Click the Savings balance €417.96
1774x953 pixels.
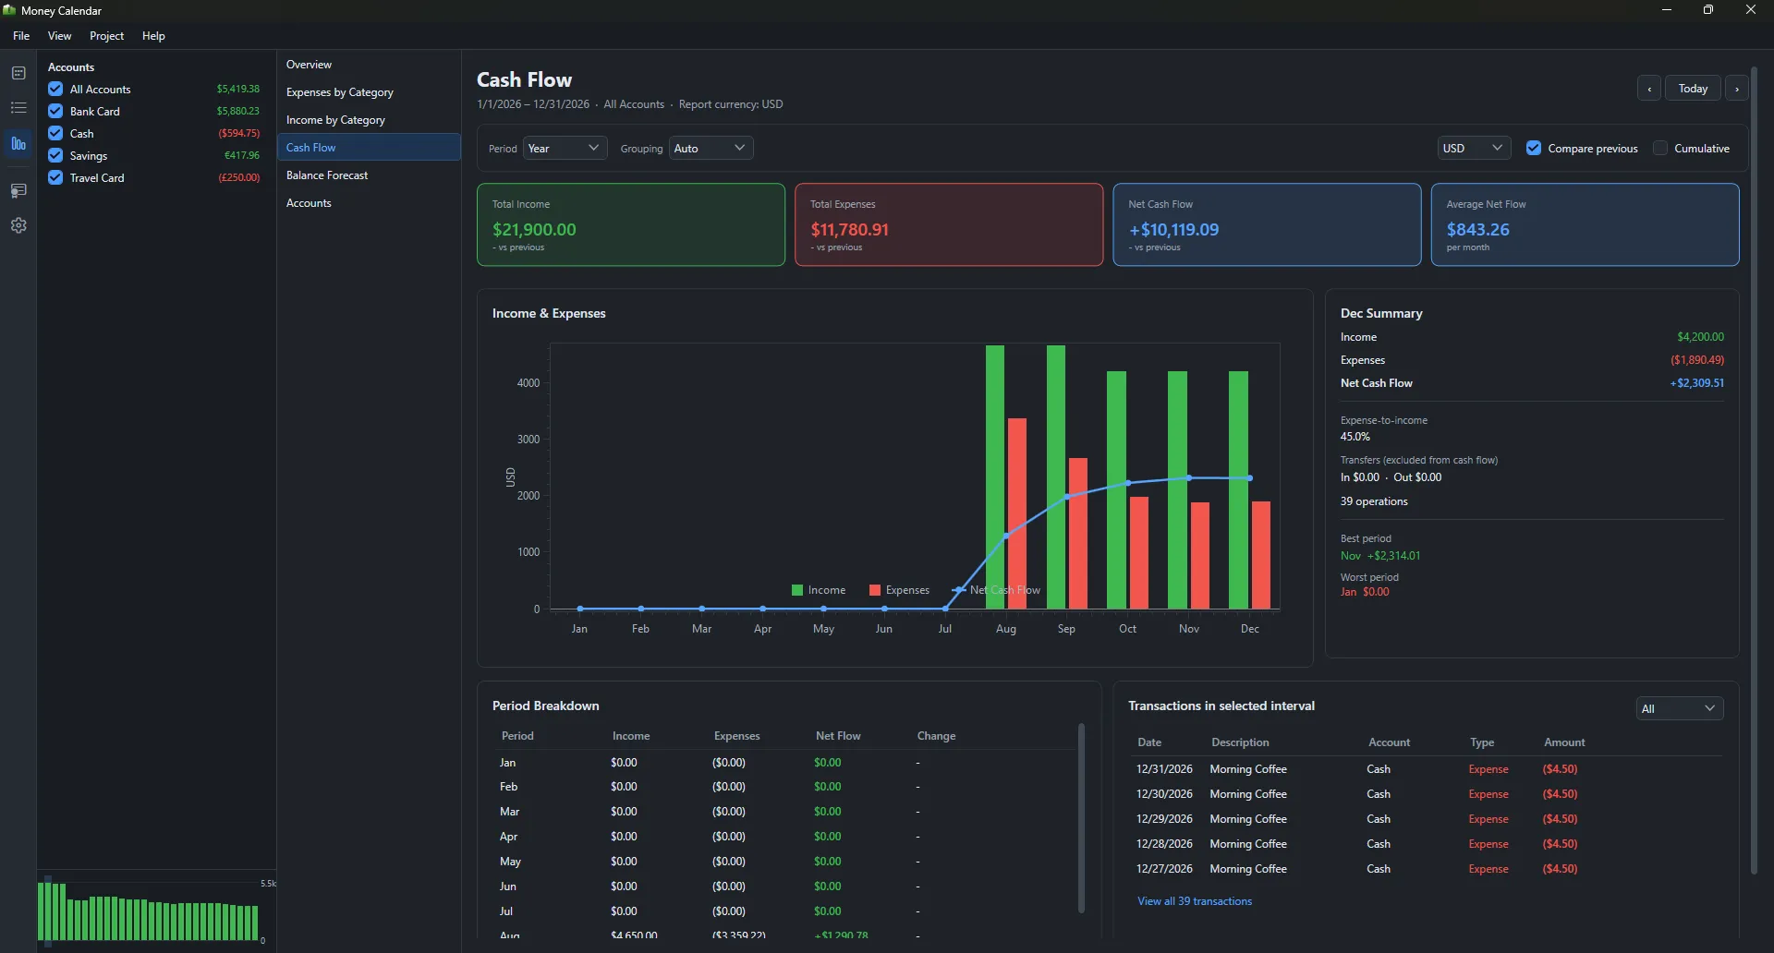(x=242, y=155)
